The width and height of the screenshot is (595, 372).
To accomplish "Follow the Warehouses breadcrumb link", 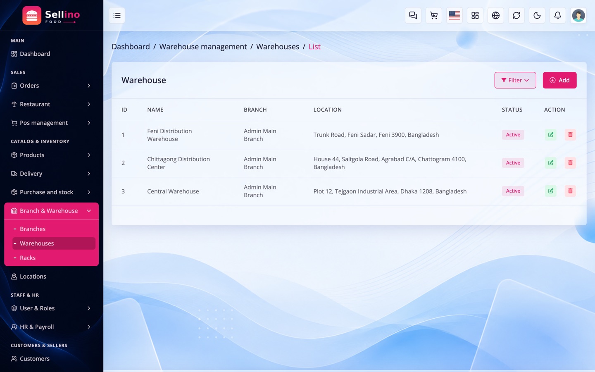I will coord(278,47).
